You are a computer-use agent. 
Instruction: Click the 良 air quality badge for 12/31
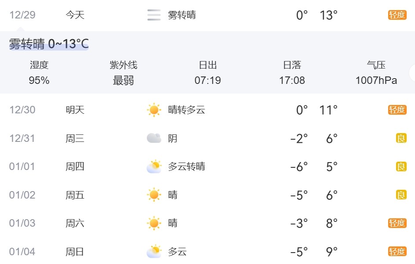tap(401, 139)
